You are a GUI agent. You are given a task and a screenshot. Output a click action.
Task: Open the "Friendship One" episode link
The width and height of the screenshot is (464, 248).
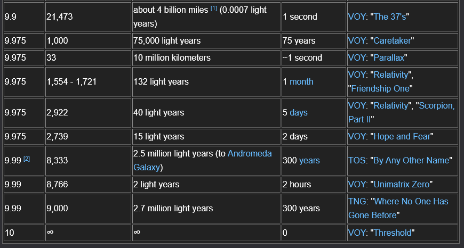(380, 88)
